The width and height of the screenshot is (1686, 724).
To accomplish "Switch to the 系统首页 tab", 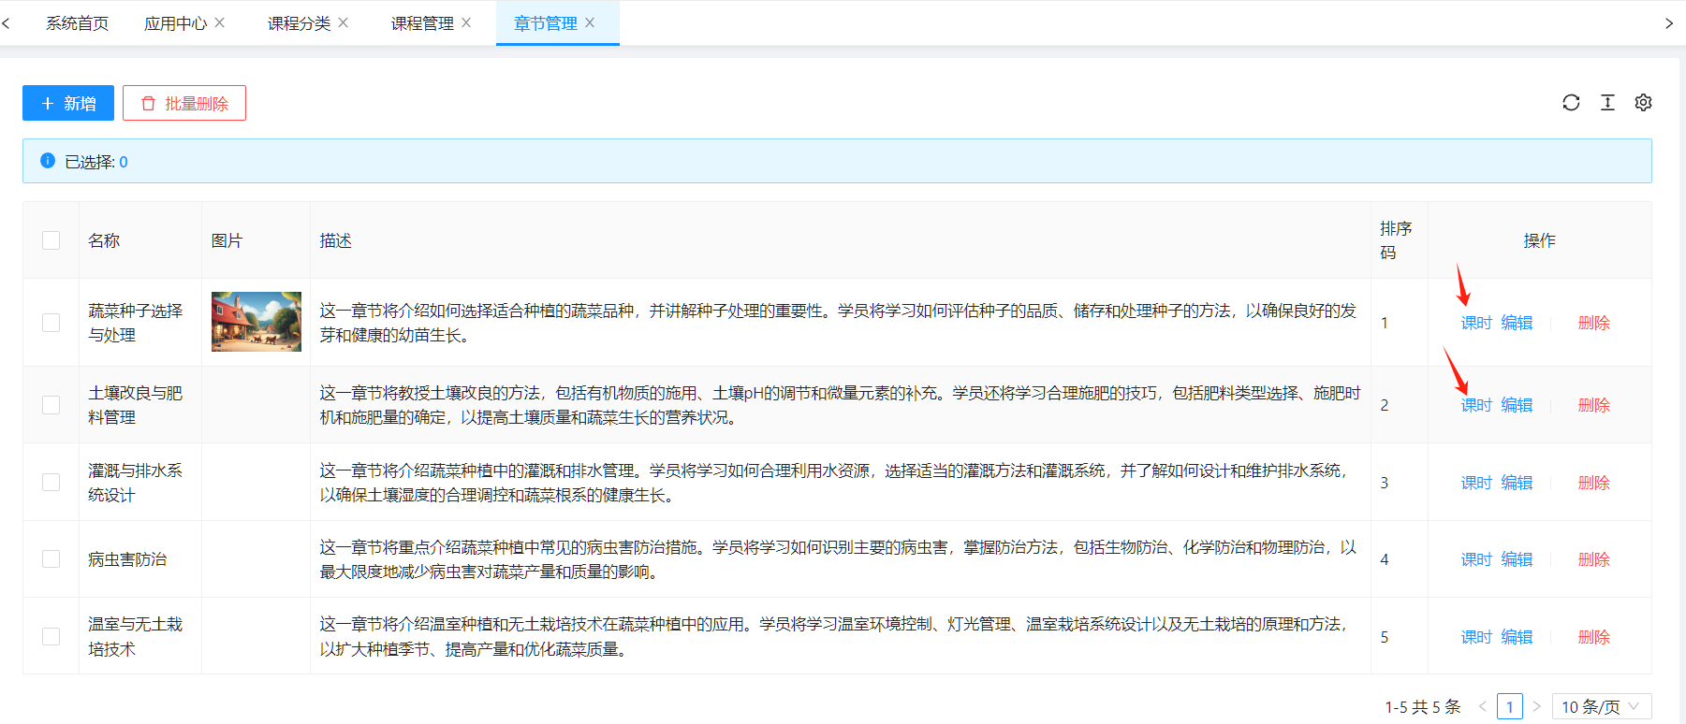I will point(77,23).
